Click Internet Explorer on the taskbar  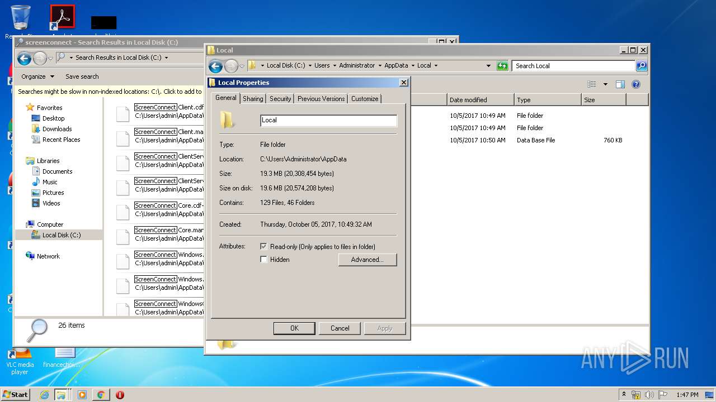[44, 395]
